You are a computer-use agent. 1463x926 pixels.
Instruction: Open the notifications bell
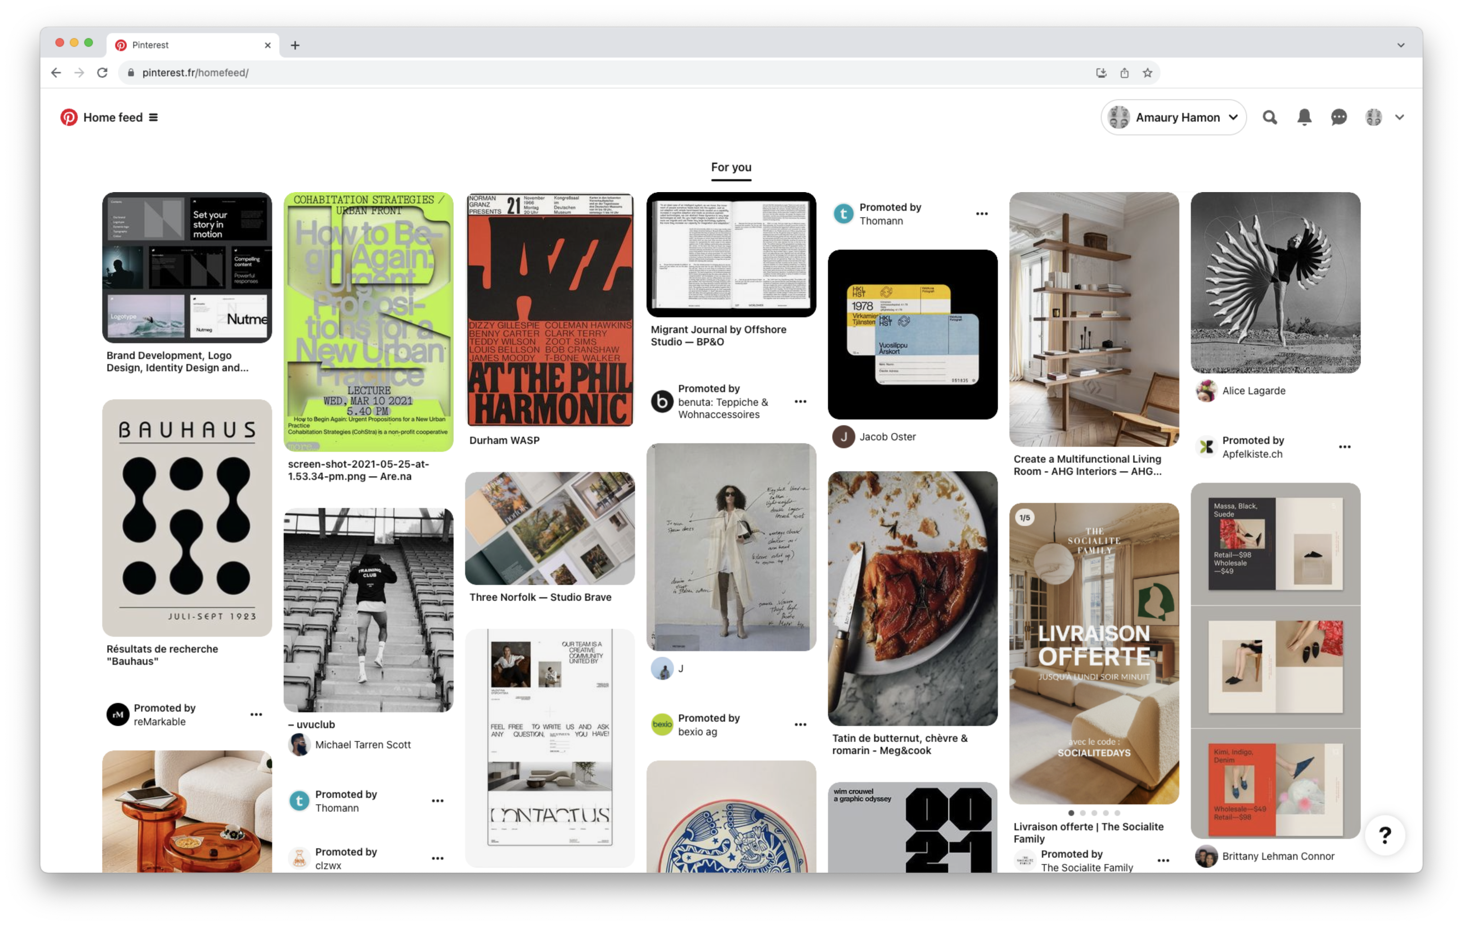tap(1304, 117)
